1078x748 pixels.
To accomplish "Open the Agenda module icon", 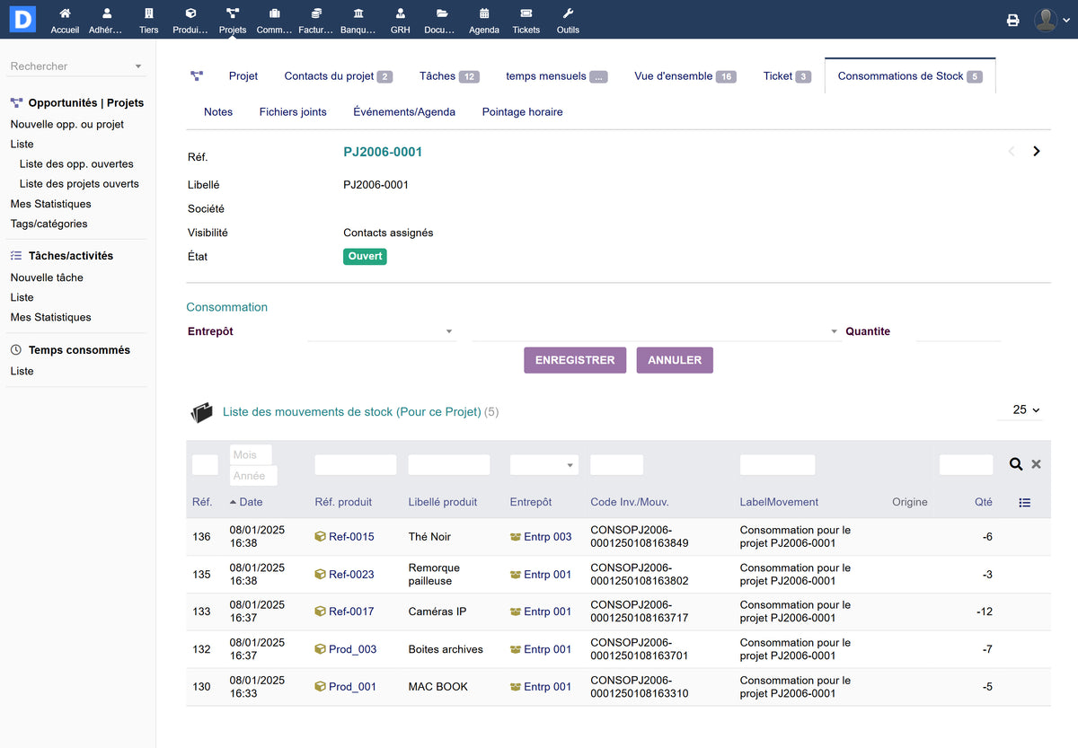I will pos(483,20).
